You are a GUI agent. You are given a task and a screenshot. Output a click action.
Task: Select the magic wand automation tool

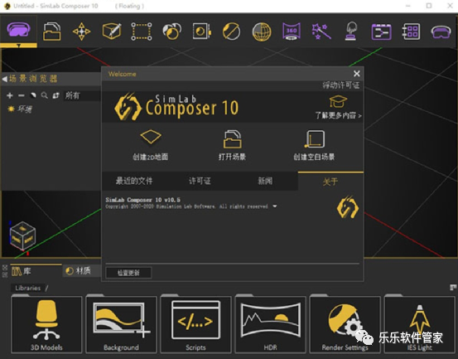pos(321,32)
